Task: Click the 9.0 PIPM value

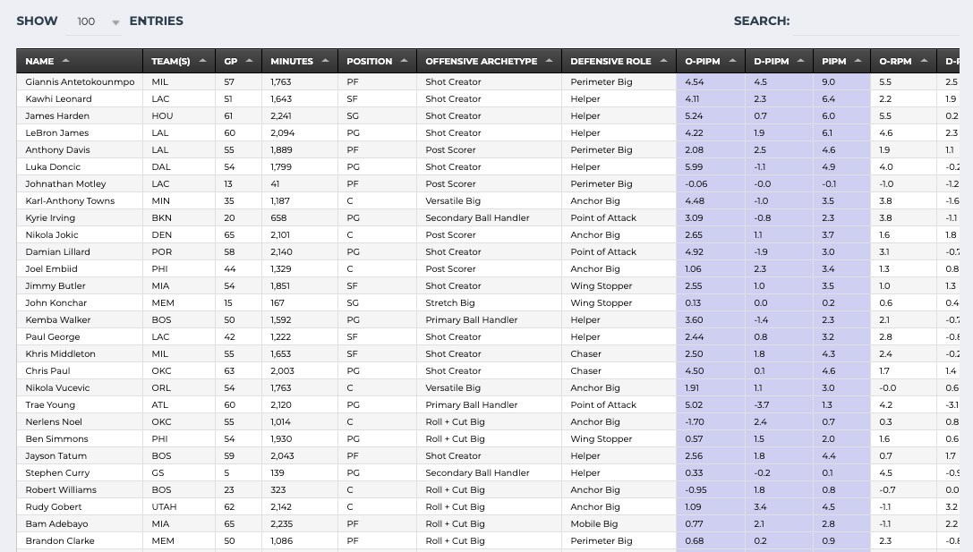Action: coord(841,82)
